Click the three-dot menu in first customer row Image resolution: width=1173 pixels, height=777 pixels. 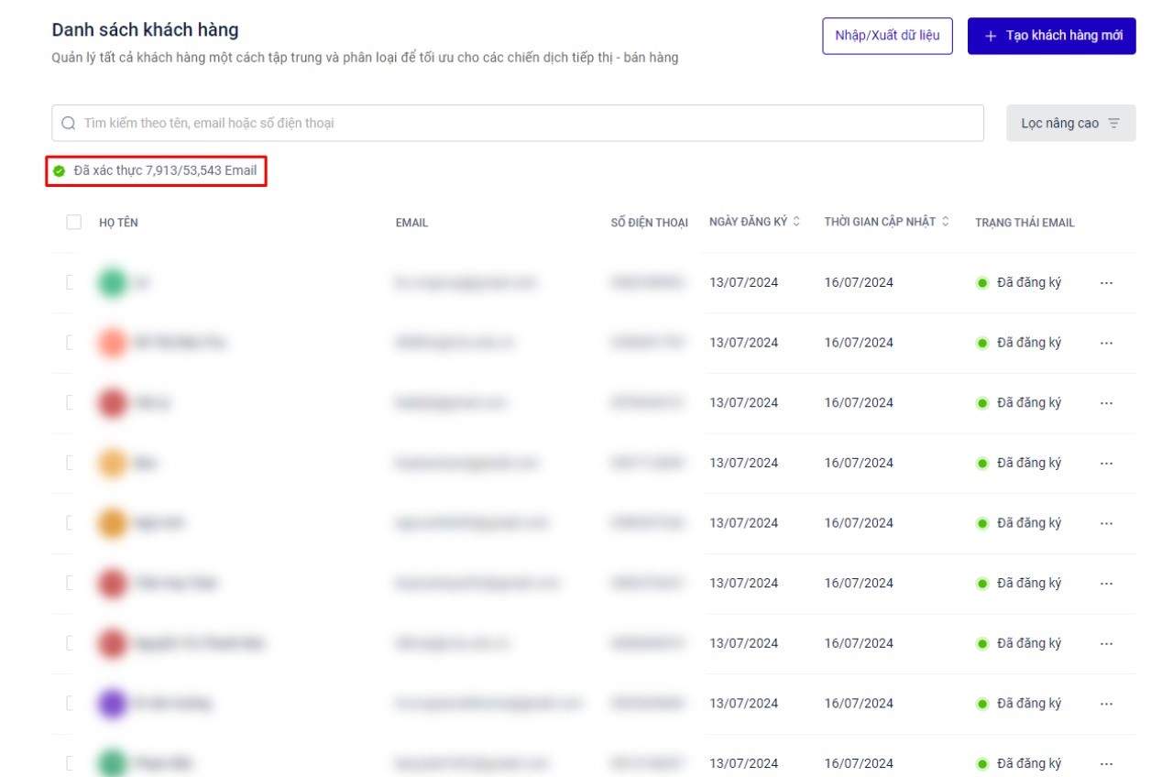1106,282
